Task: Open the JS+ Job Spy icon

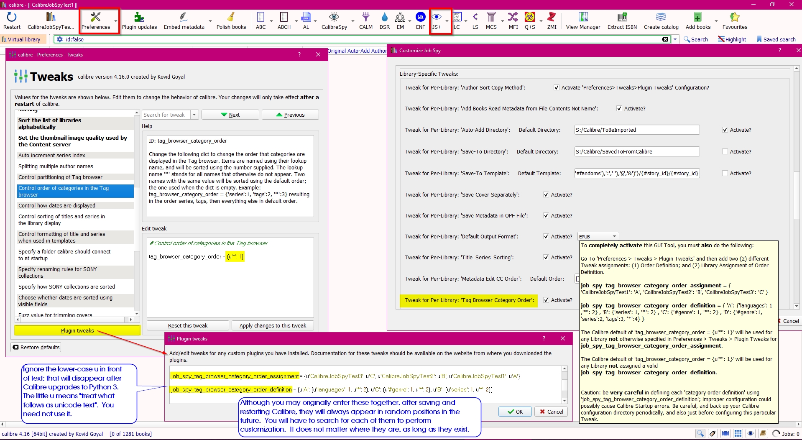Action: tap(437, 21)
